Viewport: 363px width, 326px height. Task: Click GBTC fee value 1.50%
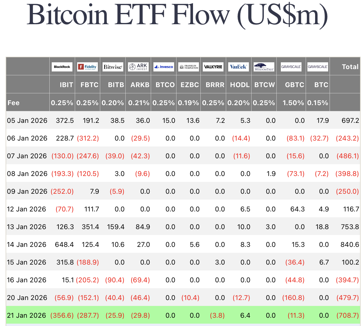[x=293, y=103]
